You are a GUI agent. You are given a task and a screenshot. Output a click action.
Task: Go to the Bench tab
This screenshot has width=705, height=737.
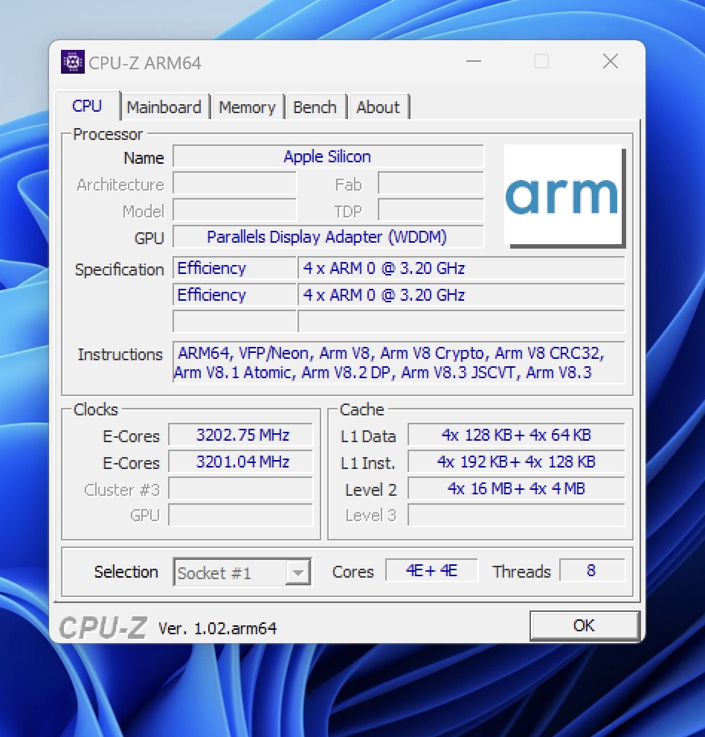click(315, 107)
